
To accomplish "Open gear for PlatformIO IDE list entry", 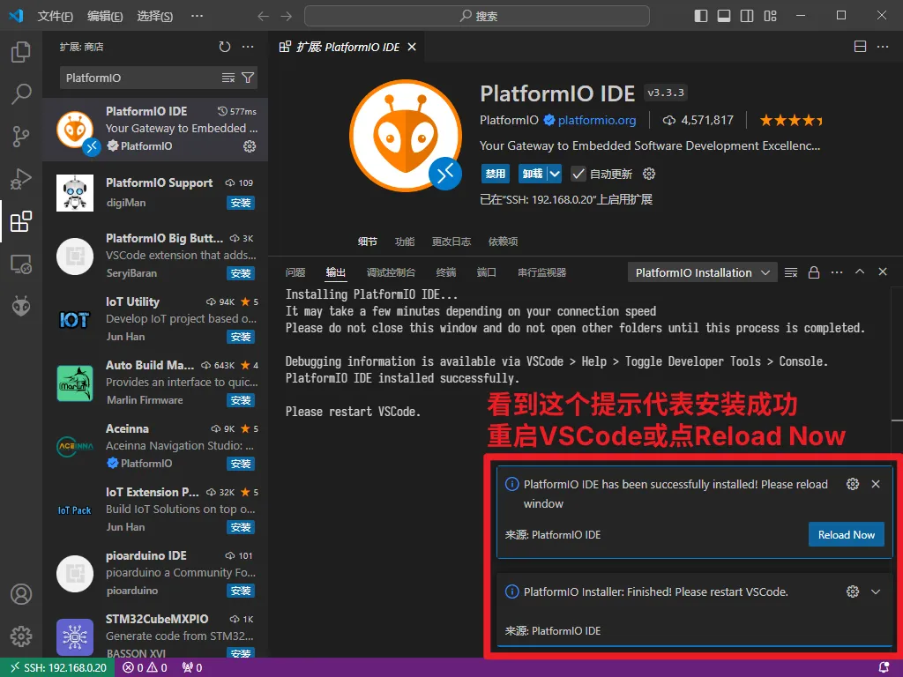I will click(x=250, y=146).
